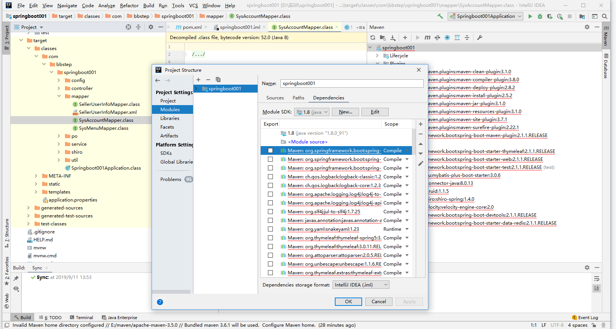Check export for attoparser dependency
This screenshot has width=616, height=329.
(270, 255)
